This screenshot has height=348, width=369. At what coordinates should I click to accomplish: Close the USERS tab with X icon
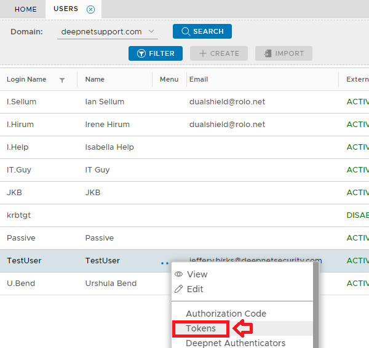pos(91,9)
